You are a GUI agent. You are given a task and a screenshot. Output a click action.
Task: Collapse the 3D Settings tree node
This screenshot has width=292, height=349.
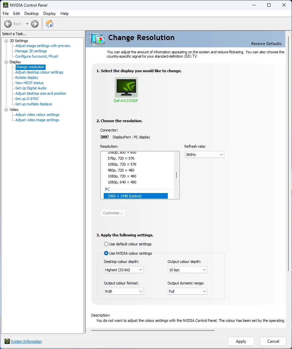pos(6,41)
